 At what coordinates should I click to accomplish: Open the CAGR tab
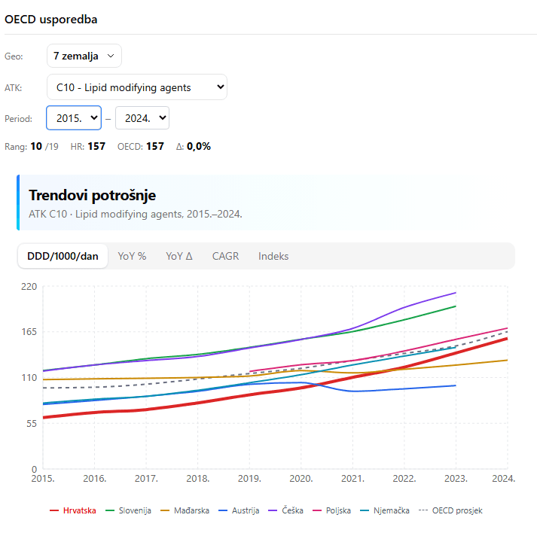tap(225, 256)
